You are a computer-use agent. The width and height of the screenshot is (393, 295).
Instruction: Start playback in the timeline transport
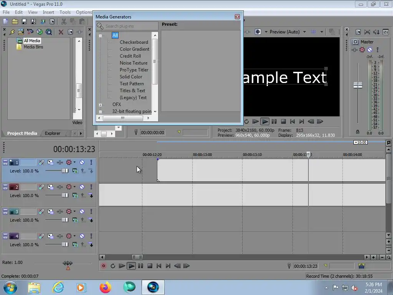[131, 266]
